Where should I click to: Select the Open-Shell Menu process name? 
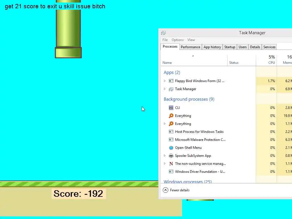188,148
